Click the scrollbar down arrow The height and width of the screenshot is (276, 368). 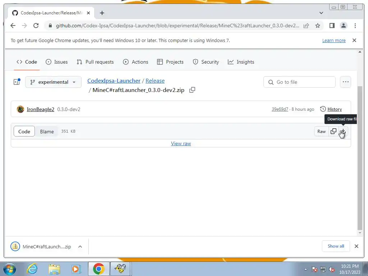point(360,233)
